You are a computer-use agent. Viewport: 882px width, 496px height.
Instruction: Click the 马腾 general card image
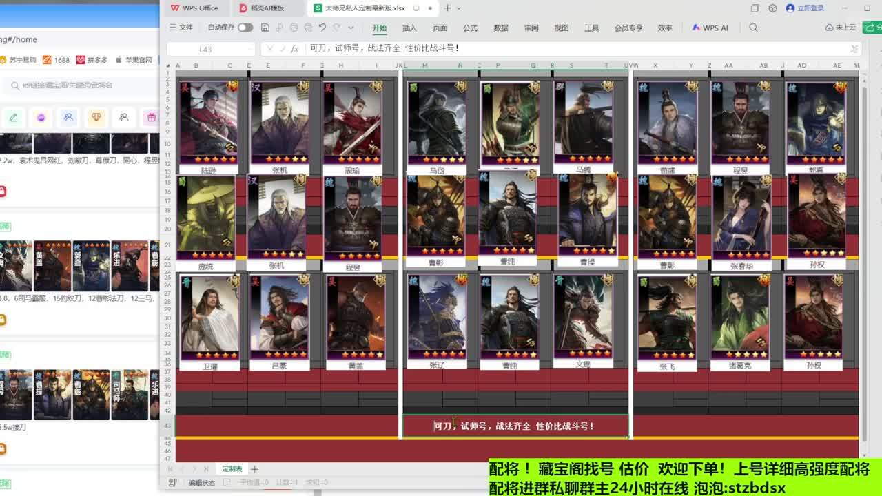583,123
